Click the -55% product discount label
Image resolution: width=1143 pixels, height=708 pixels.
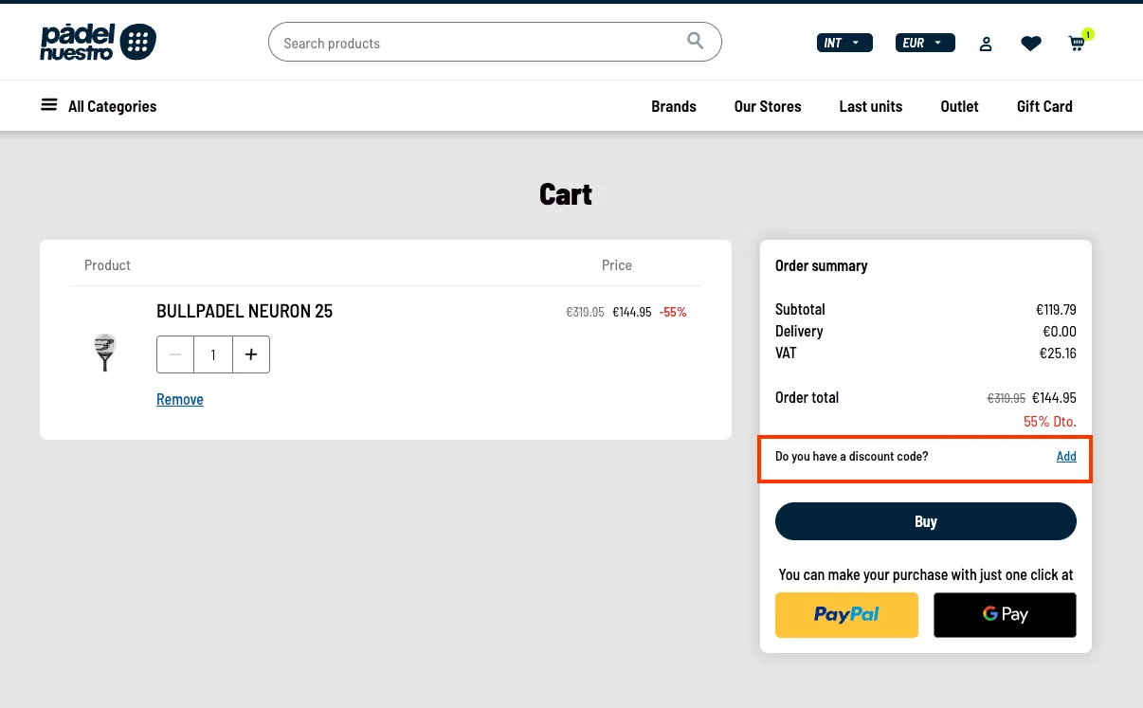673,312
